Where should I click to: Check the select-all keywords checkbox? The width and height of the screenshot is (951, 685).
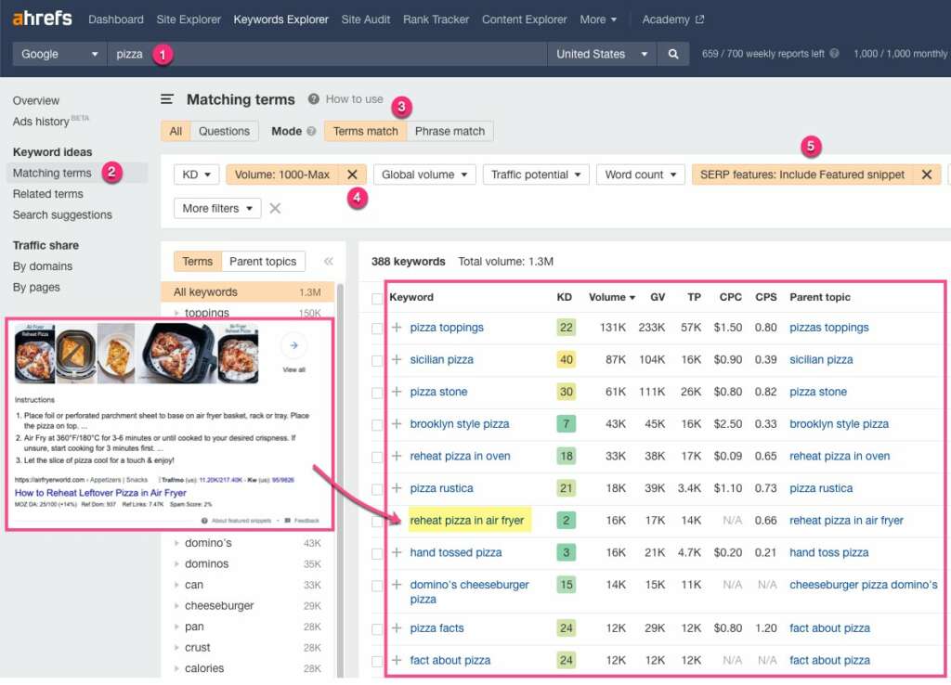click(x=377, y=299)
